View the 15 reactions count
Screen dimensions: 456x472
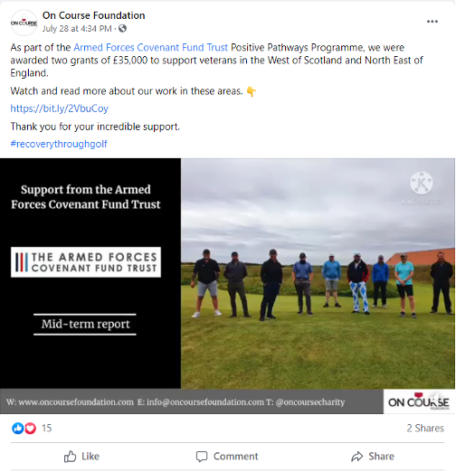pyautogui.click(x=46, y=428)
